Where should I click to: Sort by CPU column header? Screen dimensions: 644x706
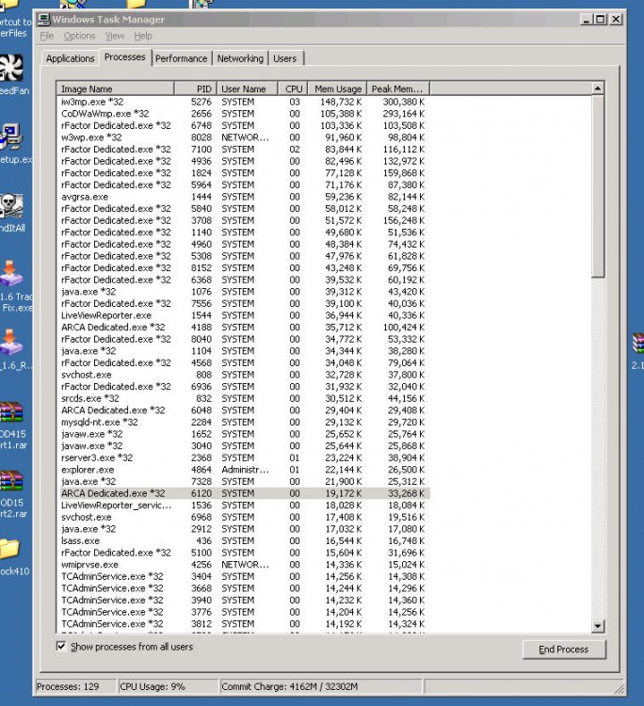click(293, 88)
